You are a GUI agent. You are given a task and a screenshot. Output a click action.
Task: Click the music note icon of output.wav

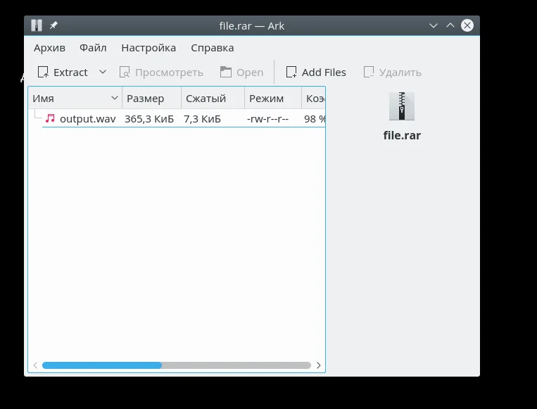tap(50, 118)
